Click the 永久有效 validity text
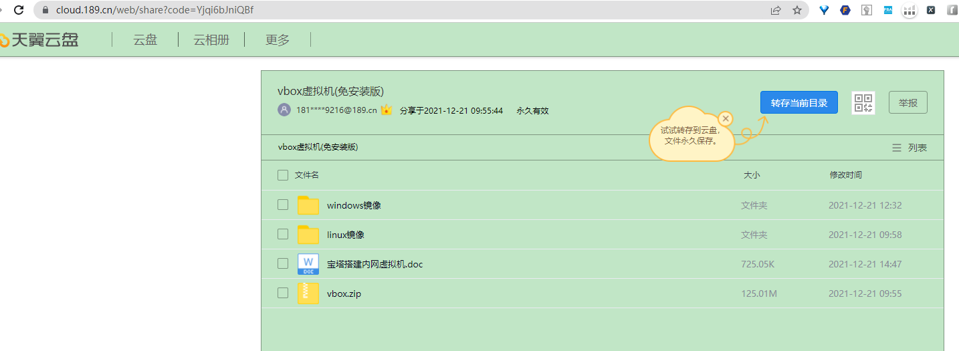 [532, 110]
